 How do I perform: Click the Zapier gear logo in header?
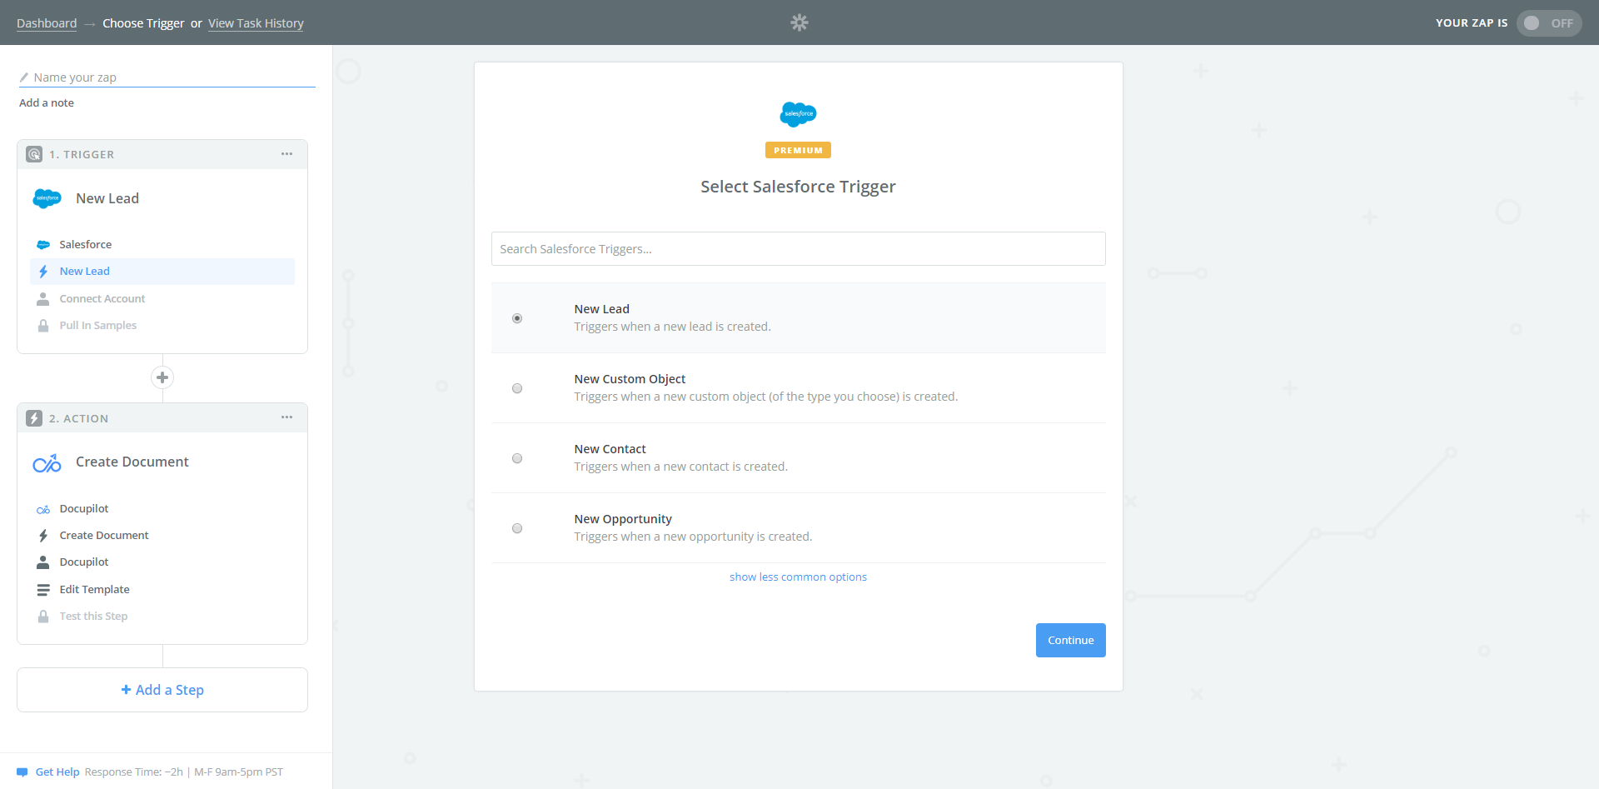tap(799, 22)
